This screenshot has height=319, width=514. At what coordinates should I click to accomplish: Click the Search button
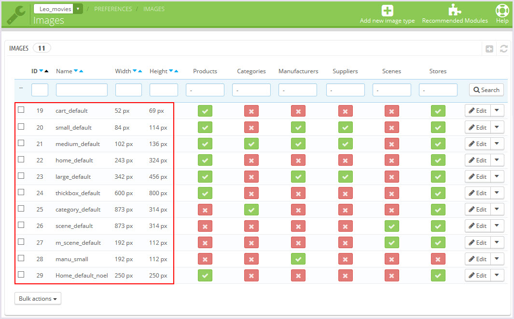pyautogui.click(x=486, y=90)
